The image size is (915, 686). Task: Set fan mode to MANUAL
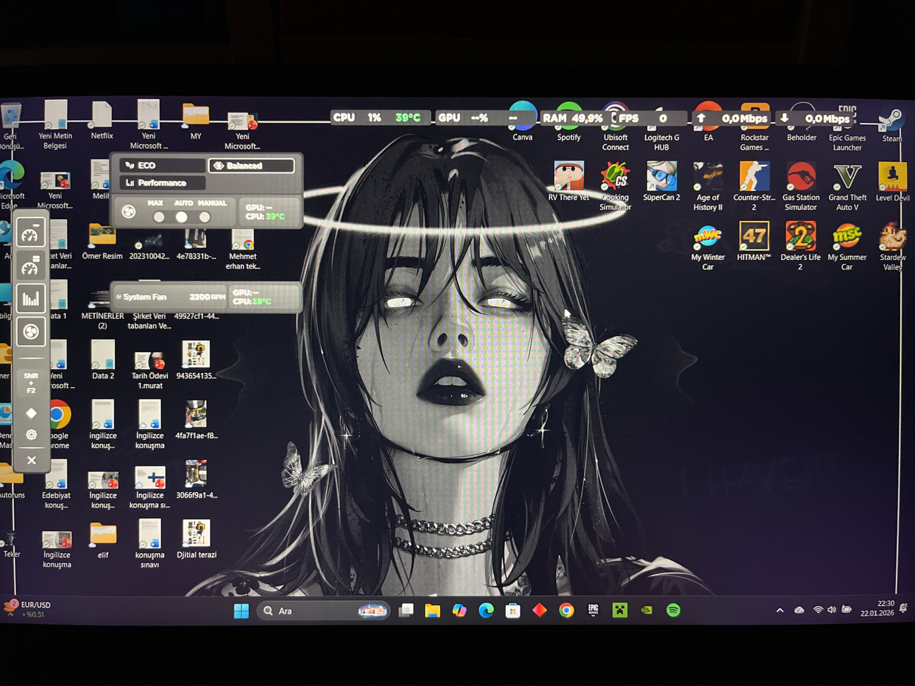204,217
